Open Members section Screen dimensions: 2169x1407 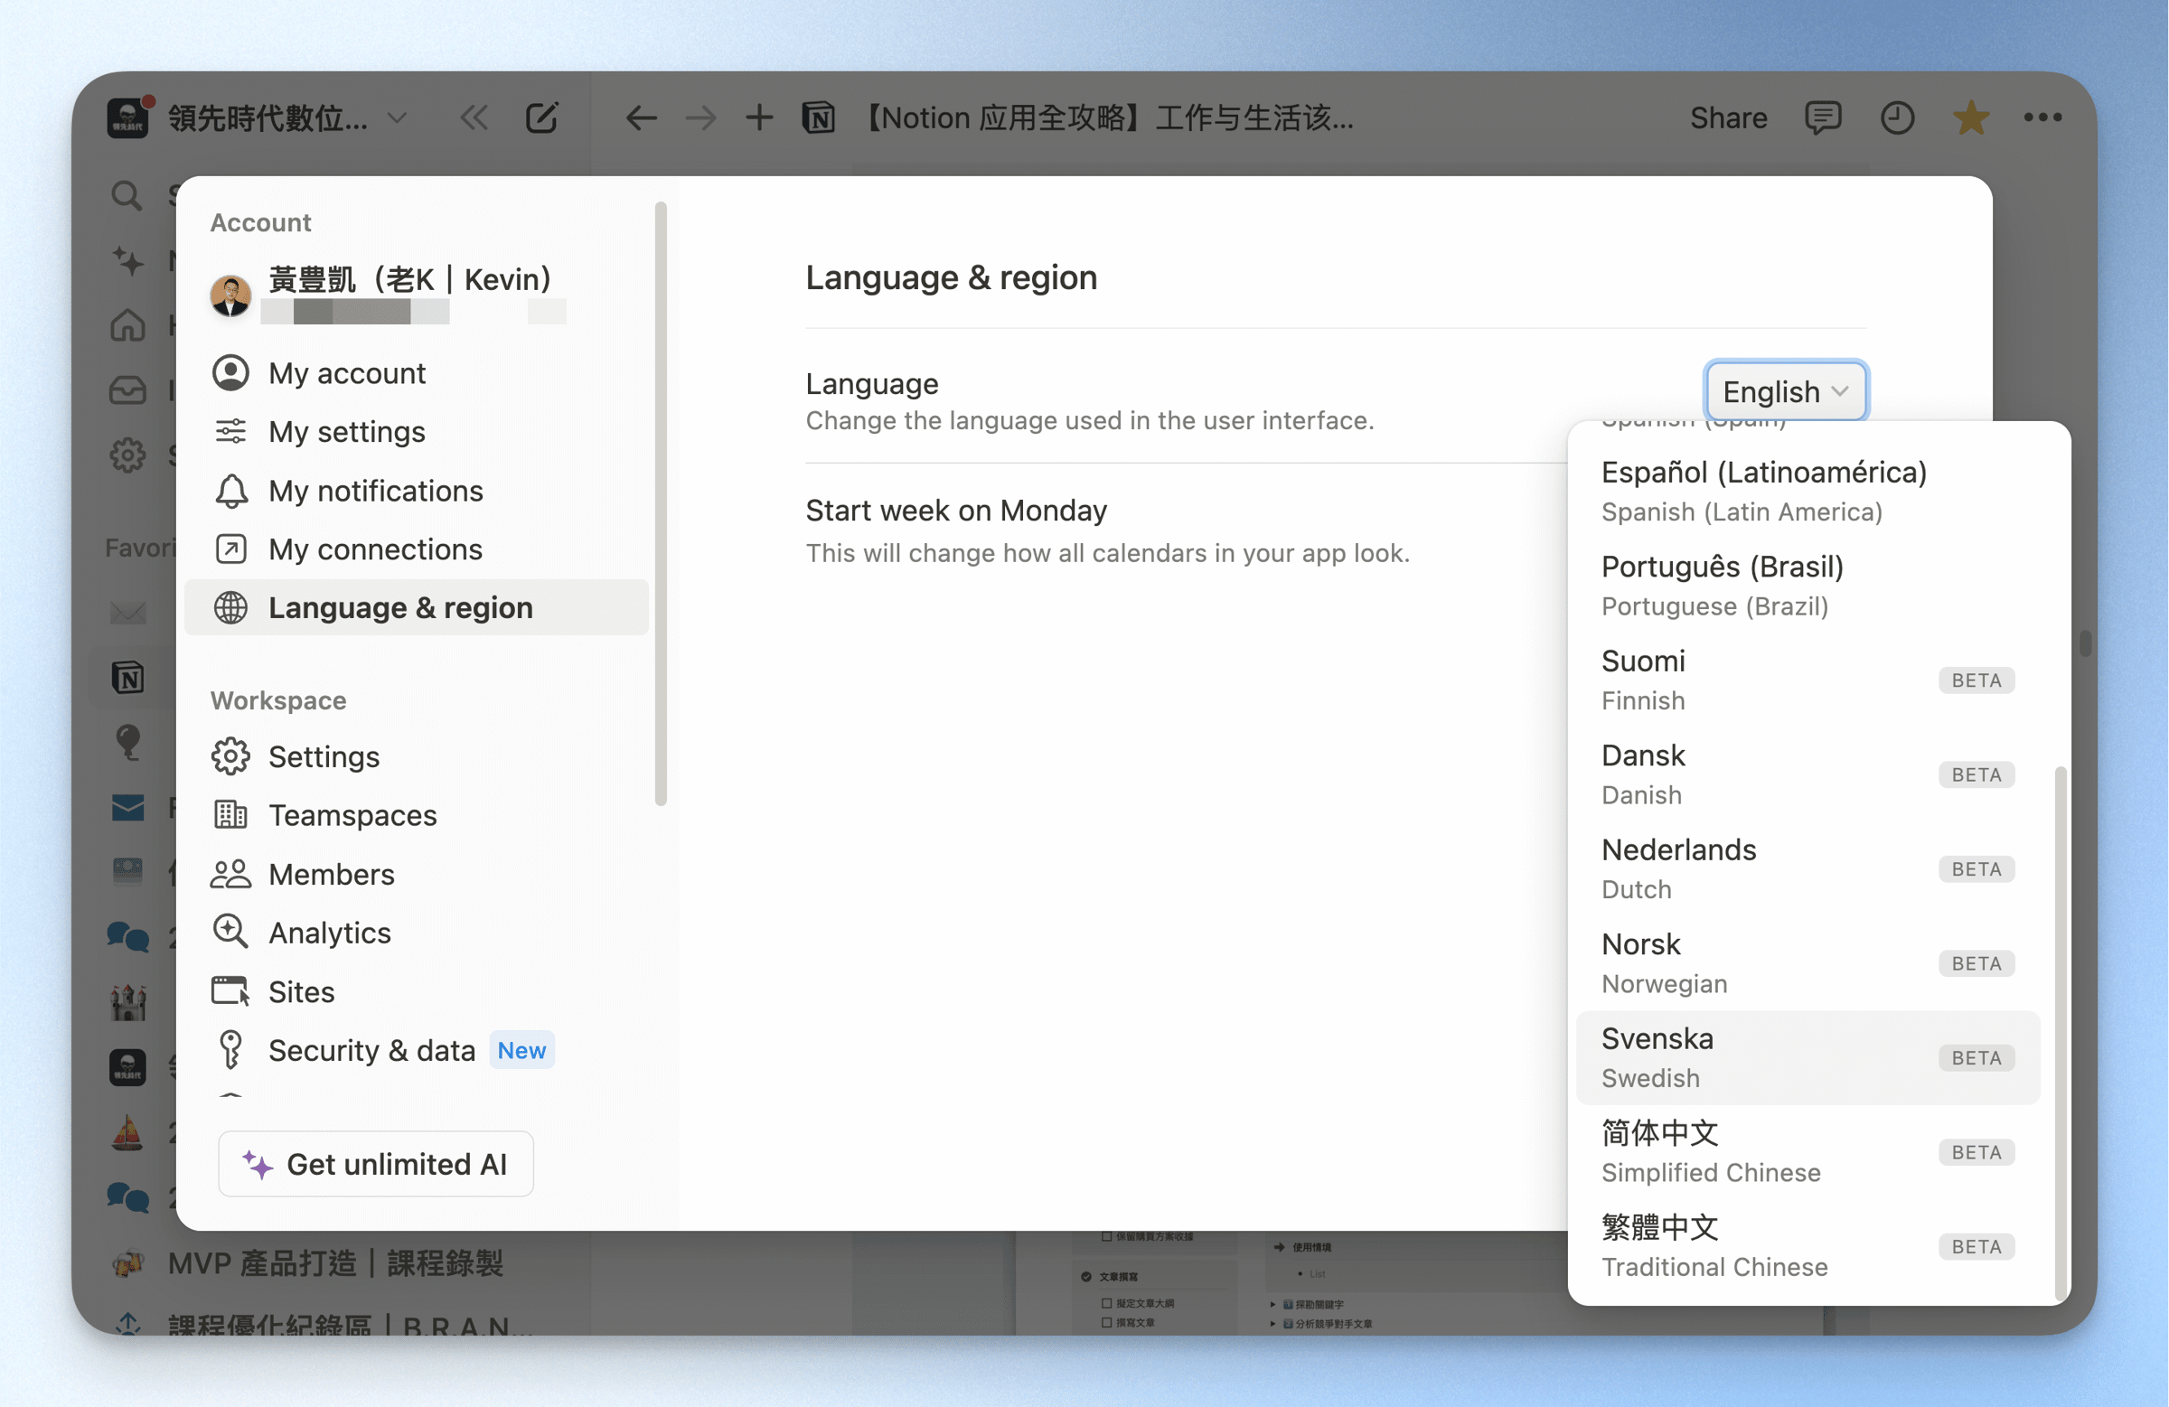click(416, 874)
